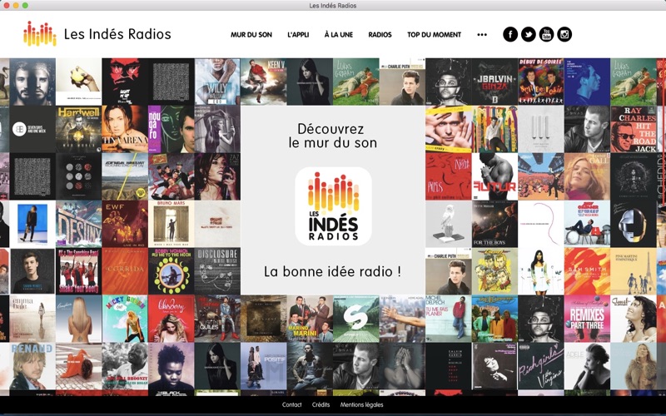Select the Pink Martini Sympathique cover
The image size is (666, 416).
tap(634, 271)
